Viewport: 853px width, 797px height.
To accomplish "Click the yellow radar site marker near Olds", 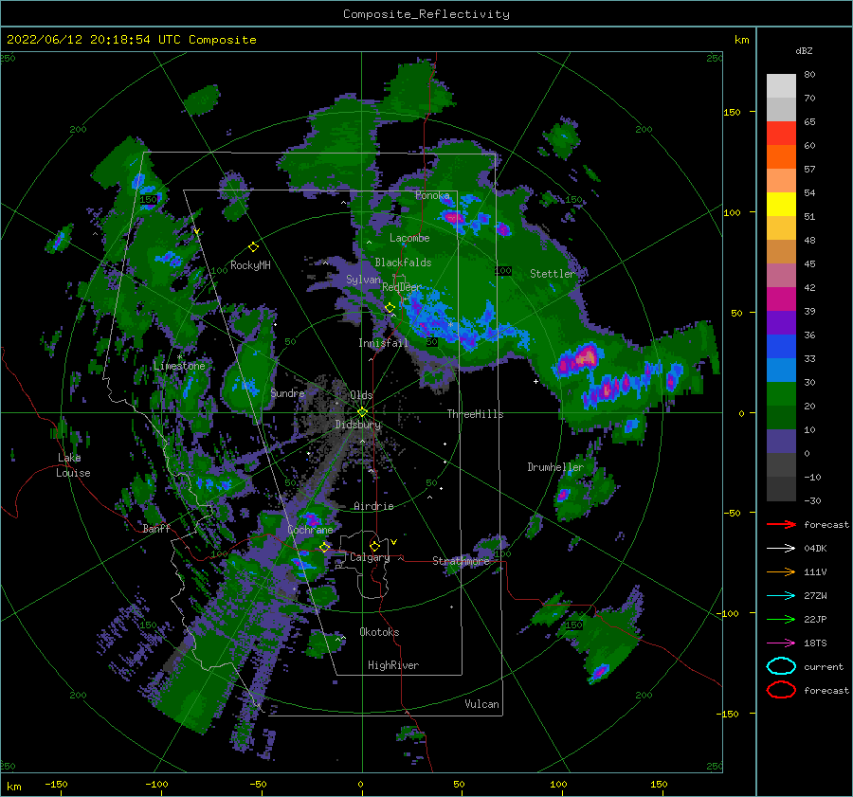I will pos(362,412).
